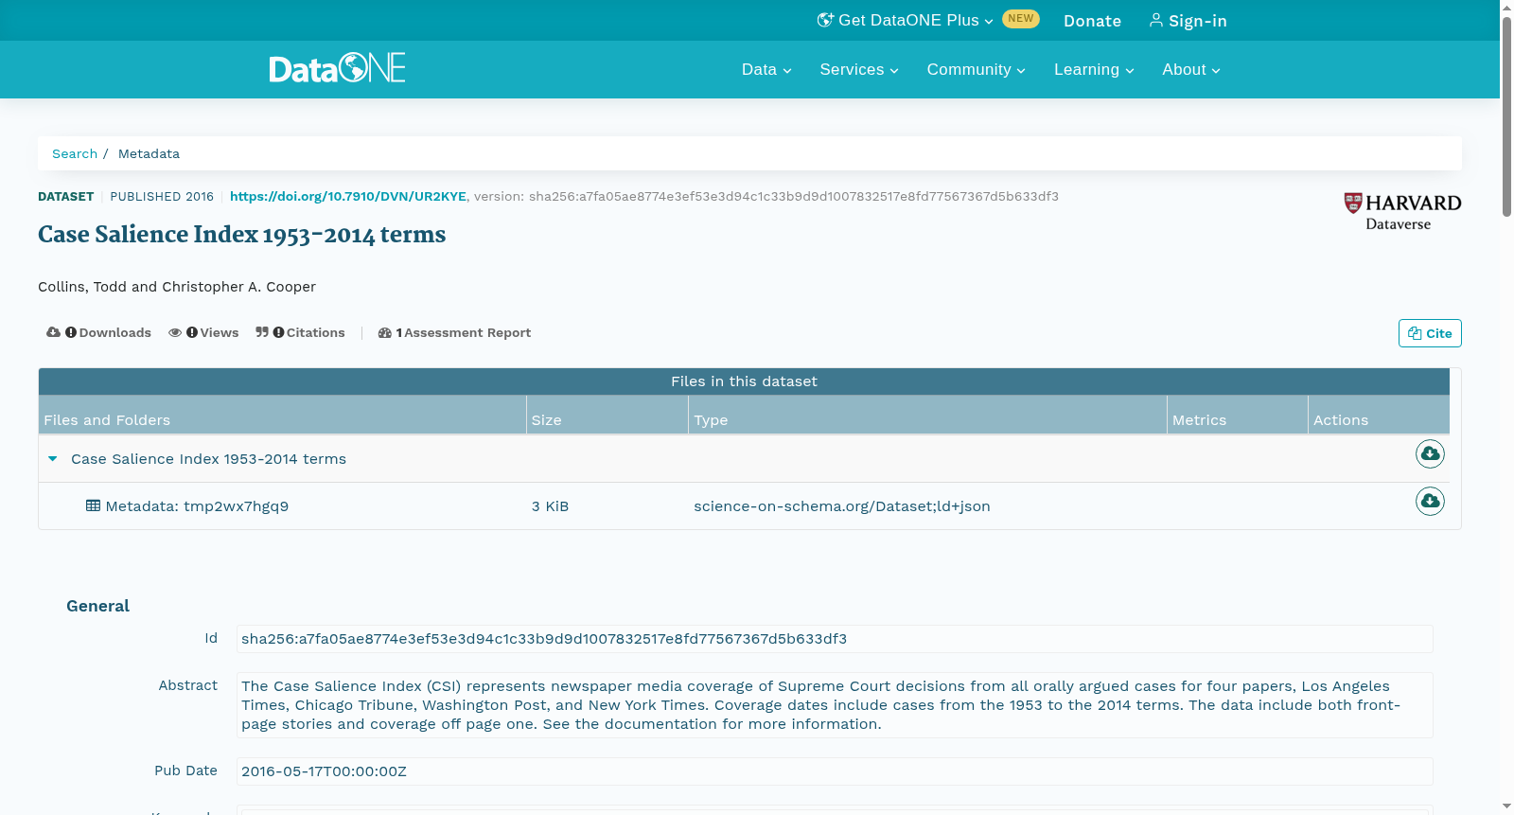This screenshot has height=815, width=1514.
Task: Click the Views metric label
Action: (220, 332)
